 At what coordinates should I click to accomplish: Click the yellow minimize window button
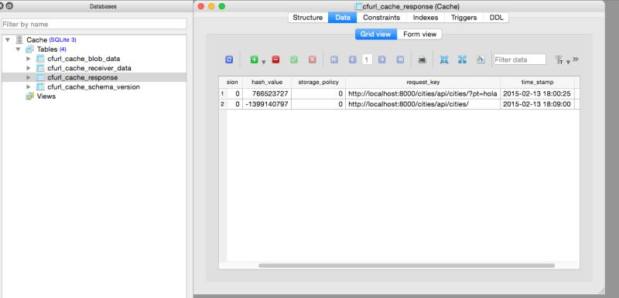(x=211, y=6)
